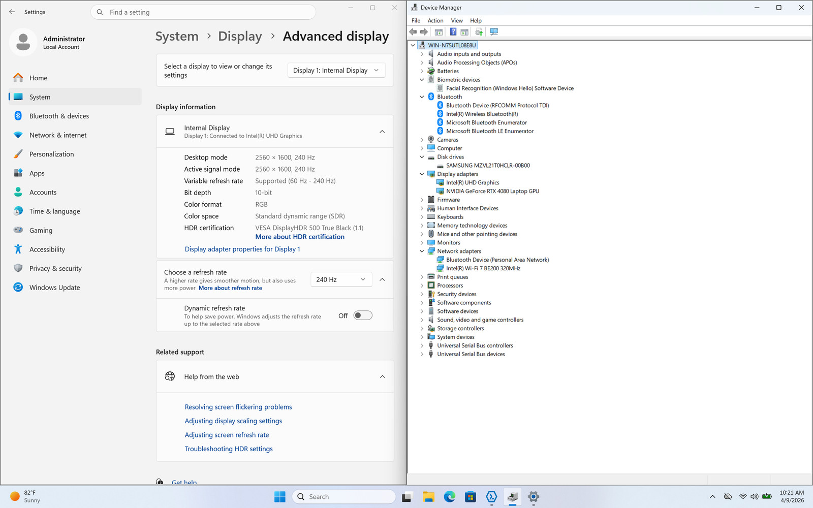Open the 240 Hz refresh rate dropdown
Image resolution: width=813 pixels, height=508 pixels.
tap(341, 279)
